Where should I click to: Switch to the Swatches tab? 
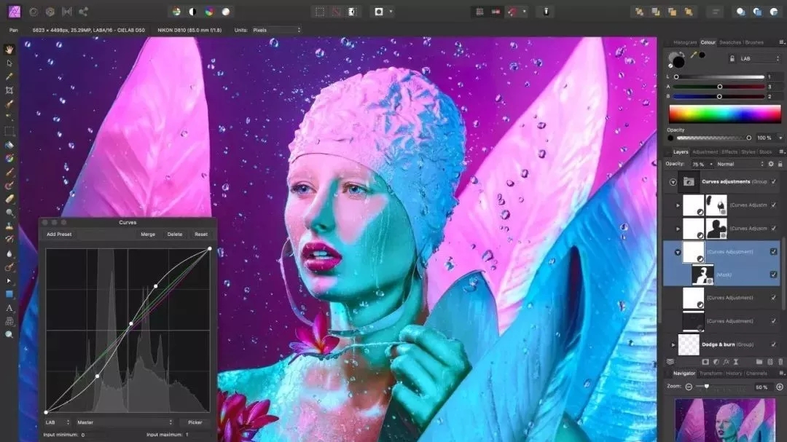[x=729, y=43]
